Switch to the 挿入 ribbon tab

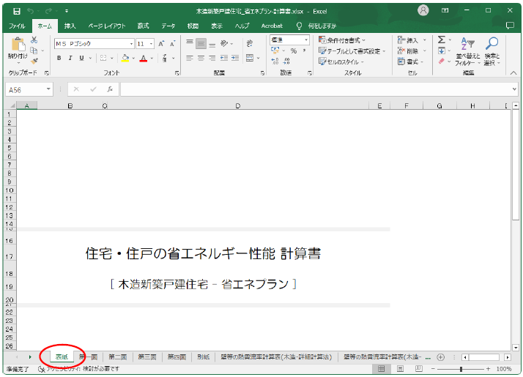(x=70, y=26)
